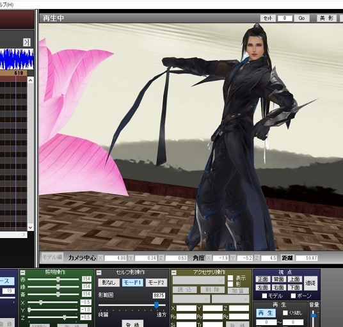The height and width of the screenshot is (327, 343).
Task: Click the camera center X value 4.08
Action: point(115,258)
